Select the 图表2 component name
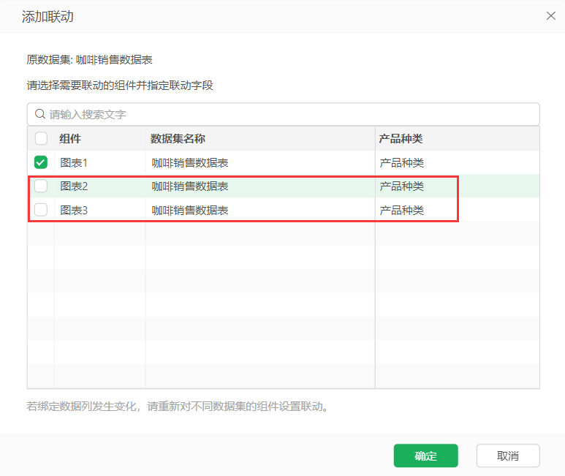 (74, 186)
